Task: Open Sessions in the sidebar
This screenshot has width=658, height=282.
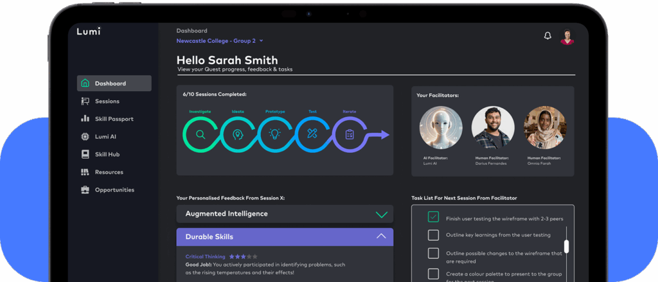Action: tap(107, 101)
